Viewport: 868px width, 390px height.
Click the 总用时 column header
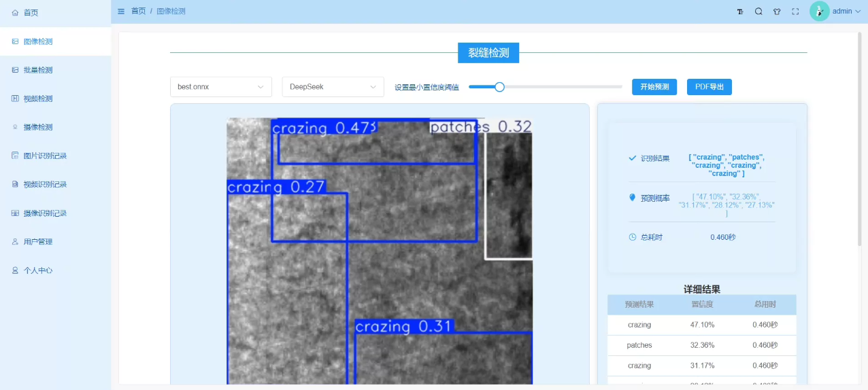[x=765, y=304]
